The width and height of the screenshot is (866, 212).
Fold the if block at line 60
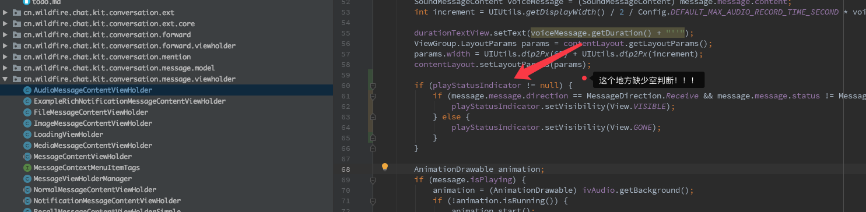click(373, 86)
